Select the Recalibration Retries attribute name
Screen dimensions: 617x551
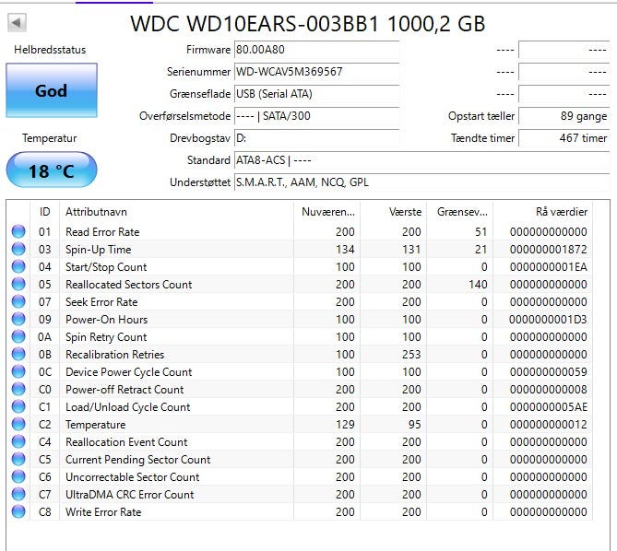click(114, 355)
